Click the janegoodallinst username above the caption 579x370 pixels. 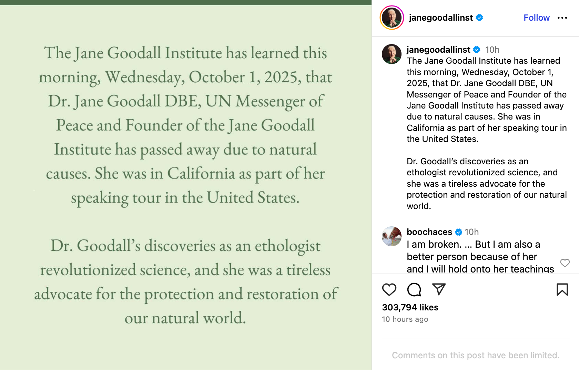pos(438,50)
